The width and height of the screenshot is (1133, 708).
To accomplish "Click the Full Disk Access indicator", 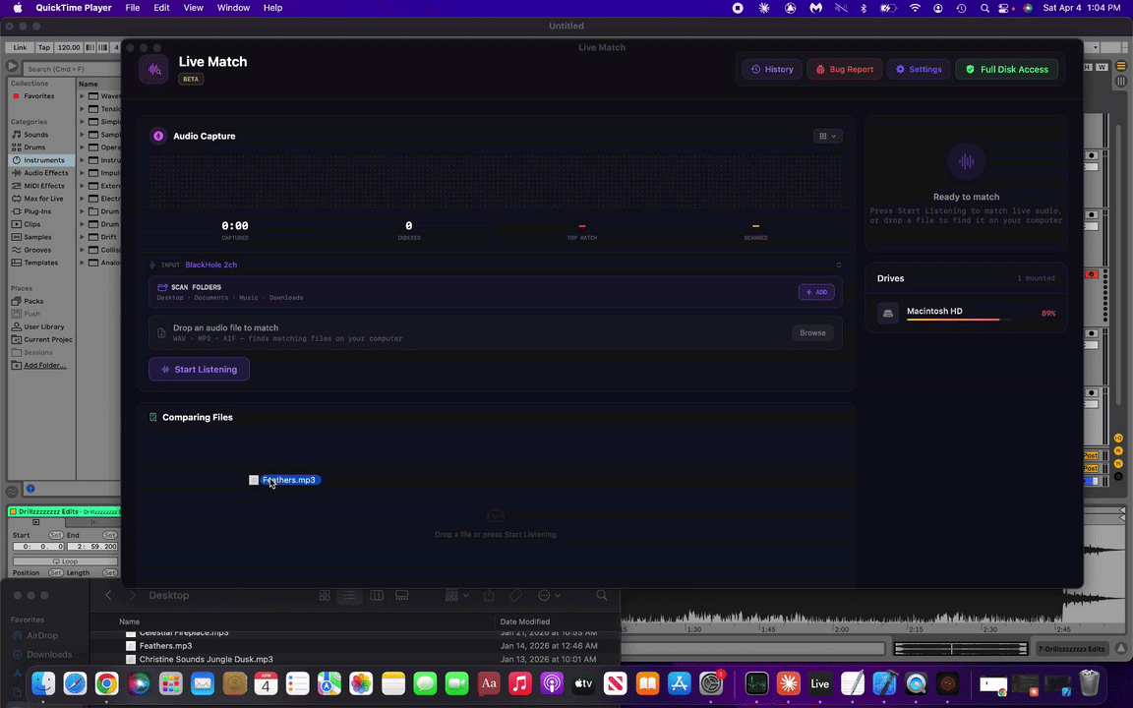I will coord(1007,69).
